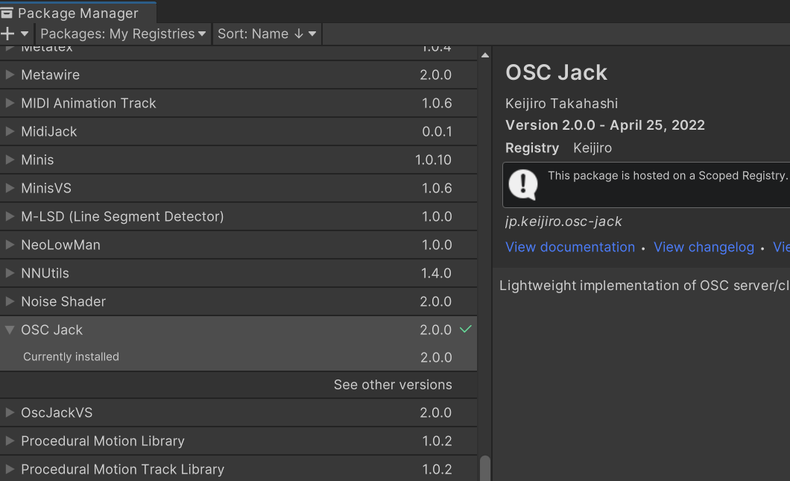Viewport: 790px width, 481px height.
Task: Open the View documentation link
Action: (x=570, y=247)
